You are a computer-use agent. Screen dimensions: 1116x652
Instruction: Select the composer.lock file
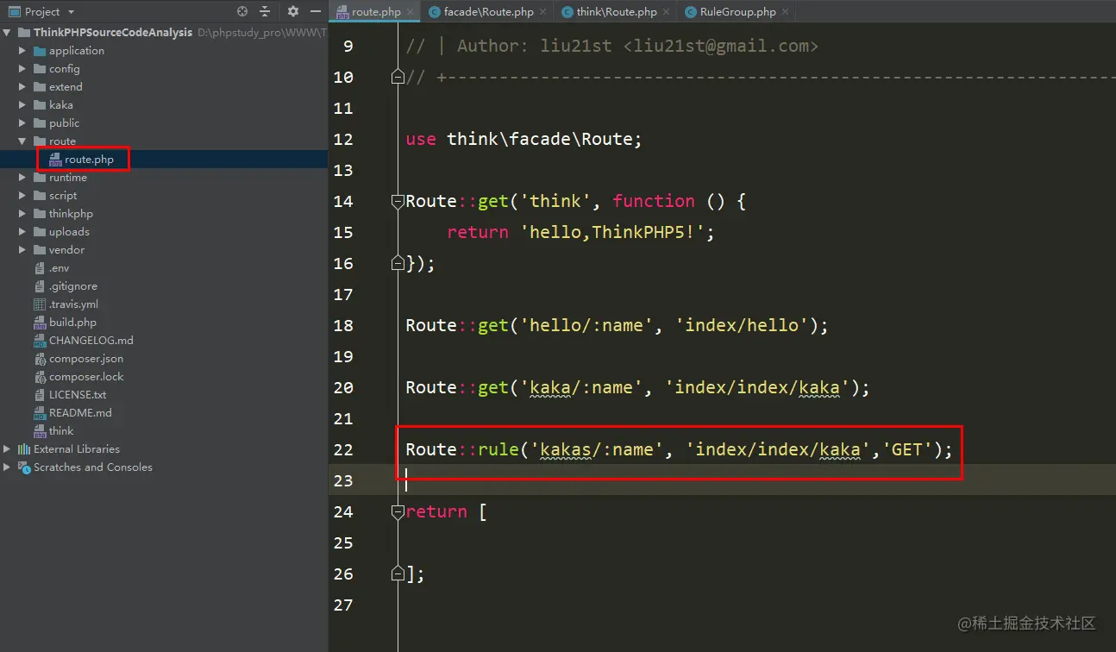(86, 377)
